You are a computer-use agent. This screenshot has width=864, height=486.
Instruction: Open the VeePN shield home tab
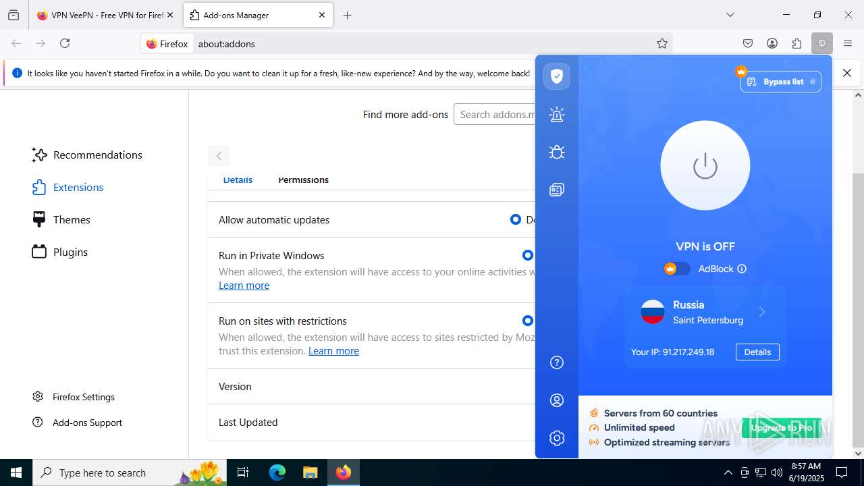[x=557, y=76]
